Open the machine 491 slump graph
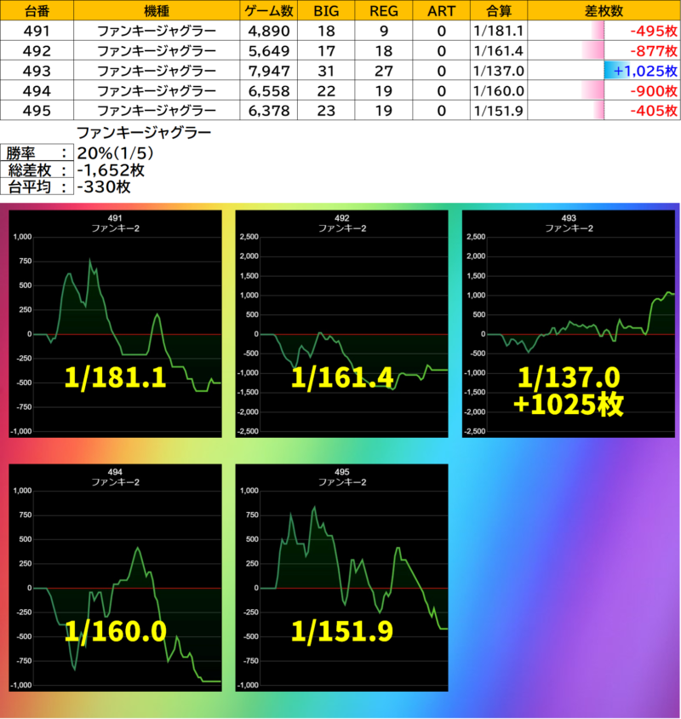Viewport: 681px width, 719px height. click(116, 324)
